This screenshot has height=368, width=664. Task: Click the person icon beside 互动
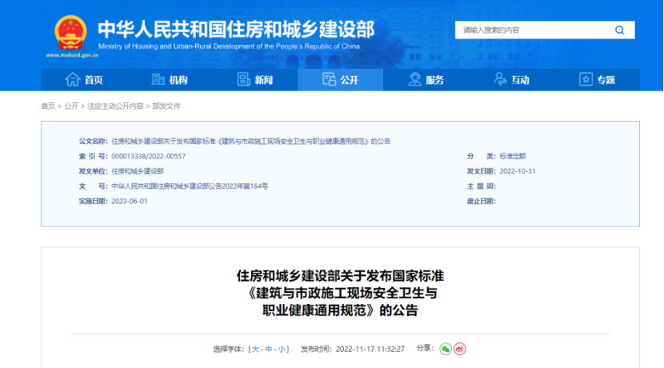click(x=500, y=79)
